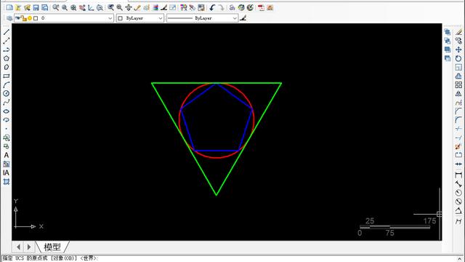Switch to the 模型 tab
The image size is (465, 262).
[52, 247]
